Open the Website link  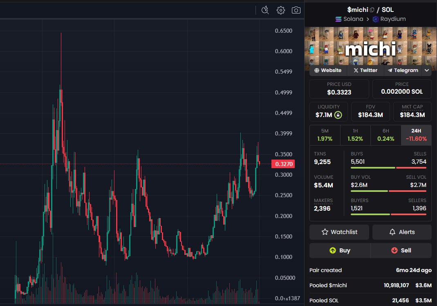tap(328, 70)
